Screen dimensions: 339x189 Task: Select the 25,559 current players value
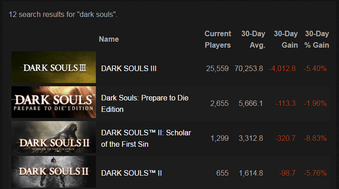tap(217, 68)
